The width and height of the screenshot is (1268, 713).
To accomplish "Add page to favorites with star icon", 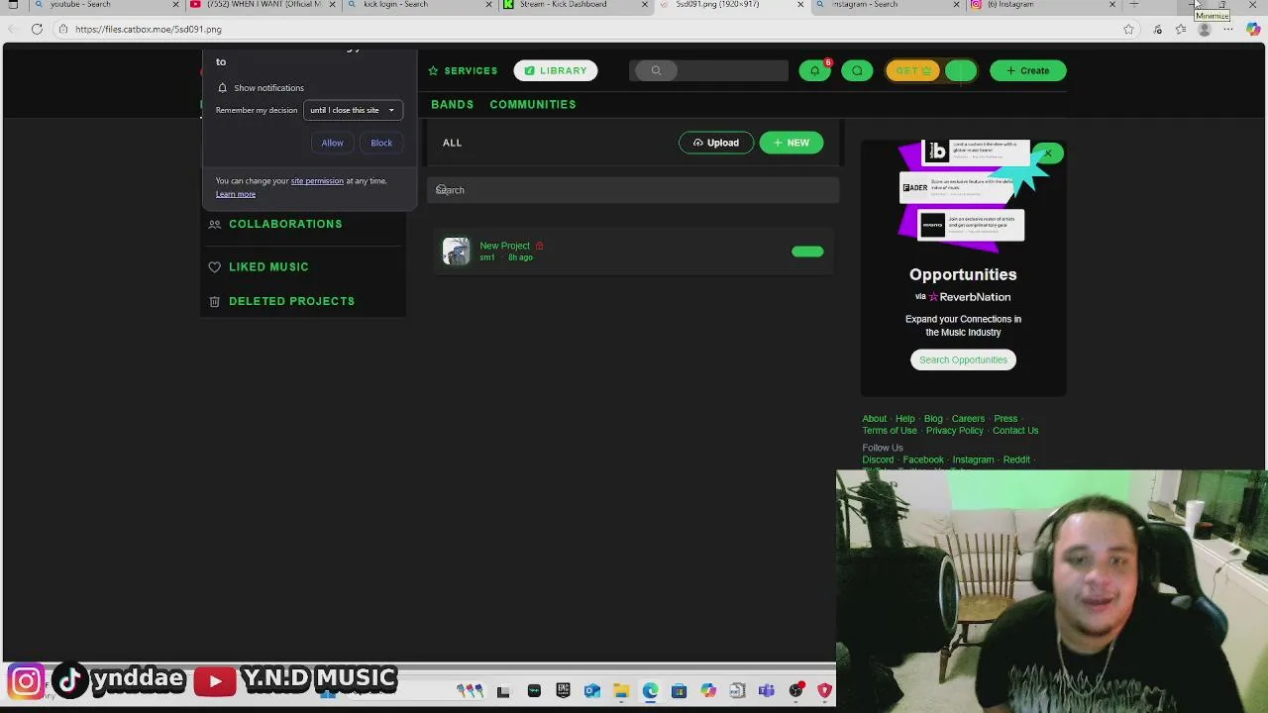I will [x=1128, y=29].
